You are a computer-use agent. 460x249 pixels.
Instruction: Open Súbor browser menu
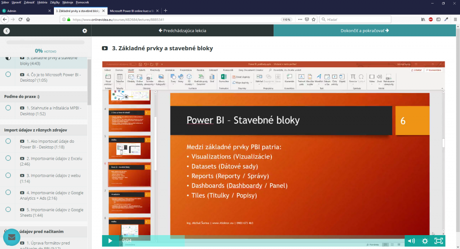pos(5,2)
